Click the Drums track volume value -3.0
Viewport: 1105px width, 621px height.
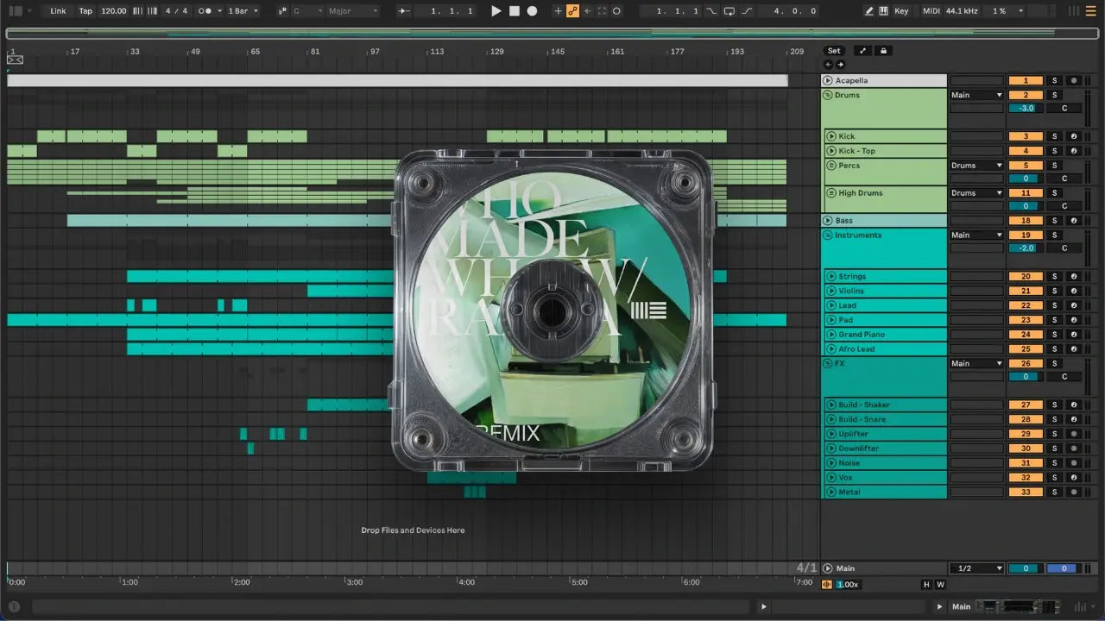(x=1026, y=109)
